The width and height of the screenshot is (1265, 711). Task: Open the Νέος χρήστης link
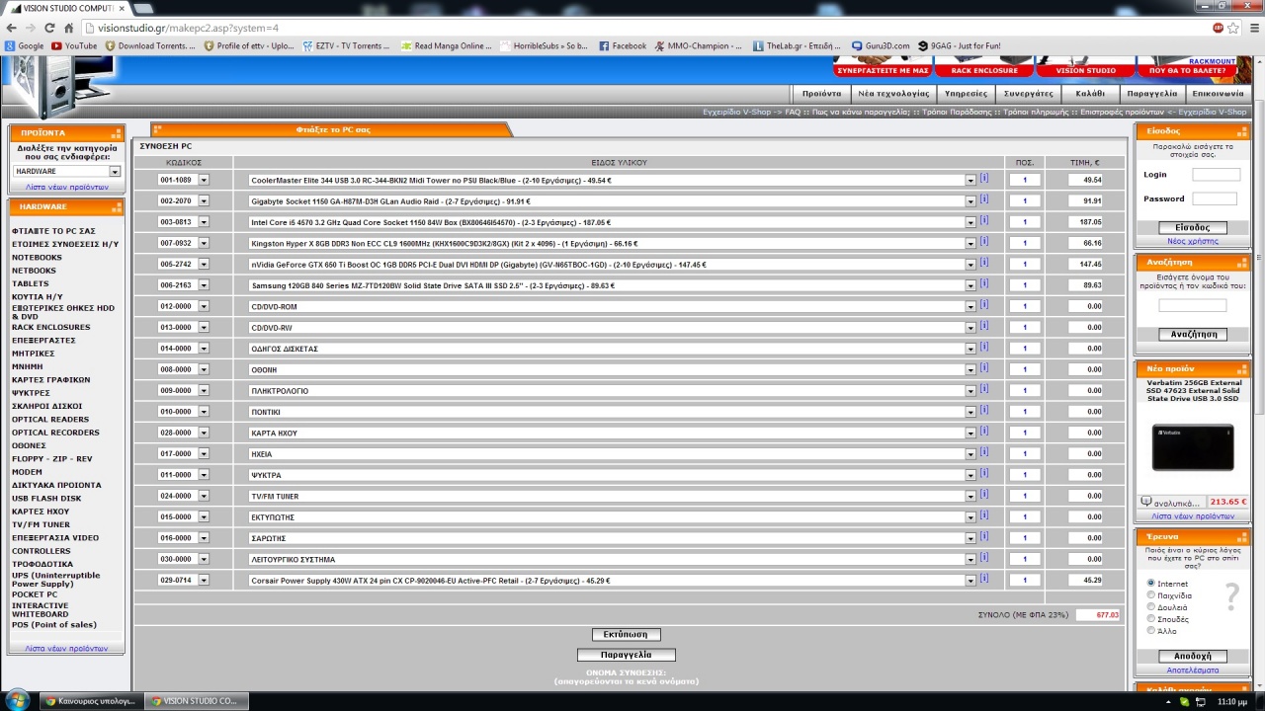point(1192,241)
